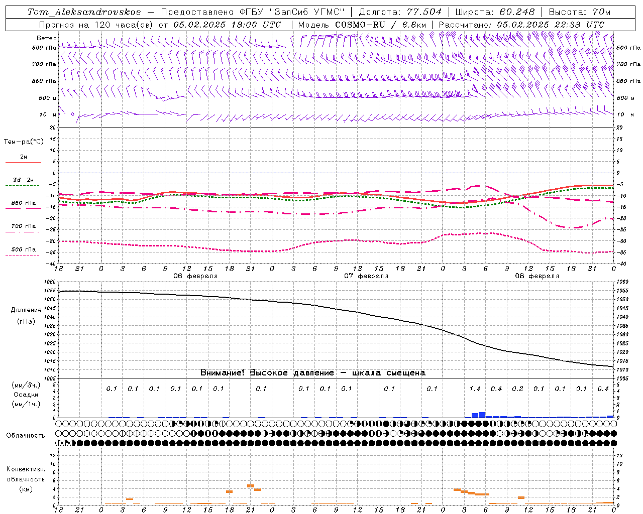The width and height of the screenshot is (643, 514).
Task: Click the Давление pressure panel label
Action: pos(26,310)
